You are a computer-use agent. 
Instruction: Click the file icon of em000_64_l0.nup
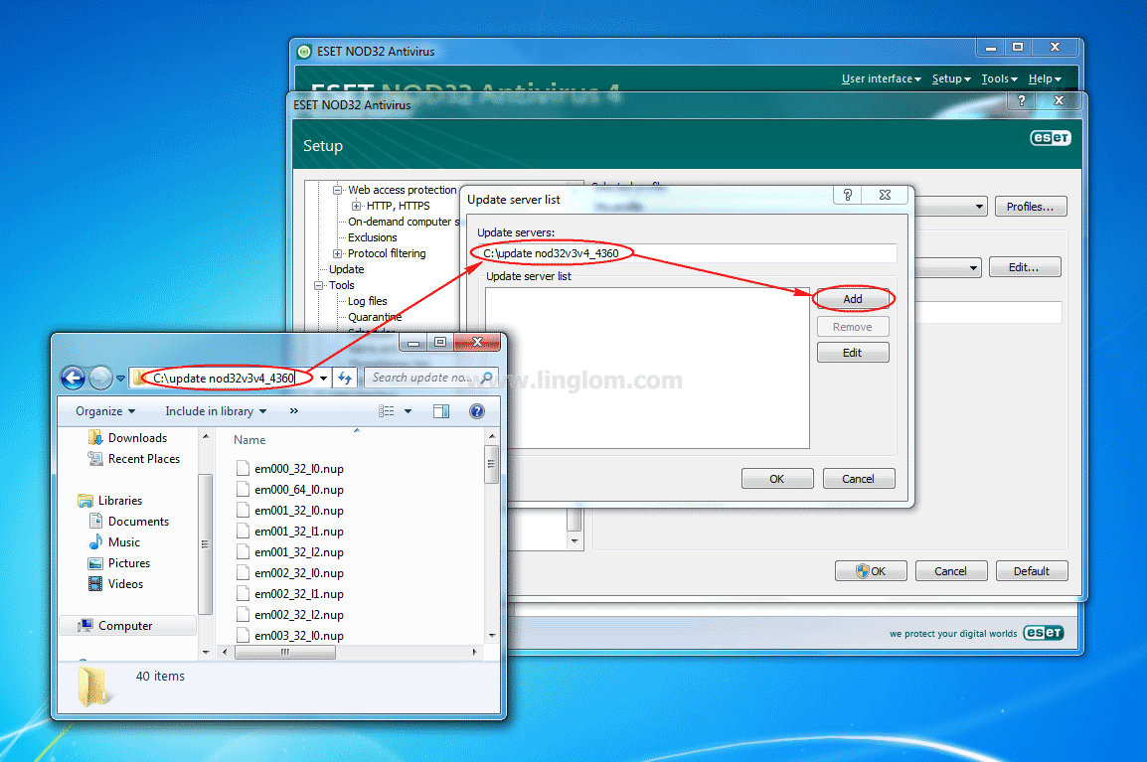click(x=243, y=489)
